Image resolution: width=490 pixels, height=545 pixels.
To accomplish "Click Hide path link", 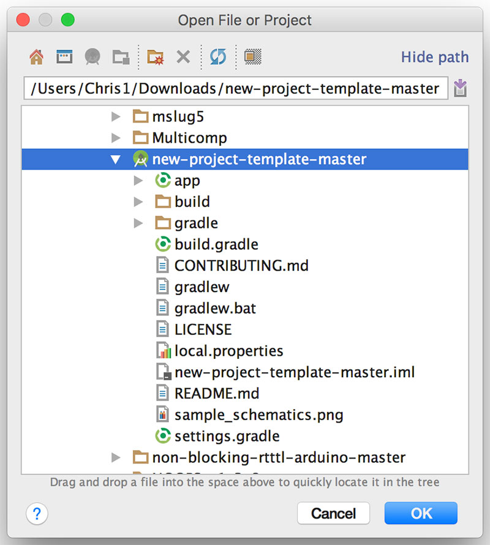I will [434, 57].
